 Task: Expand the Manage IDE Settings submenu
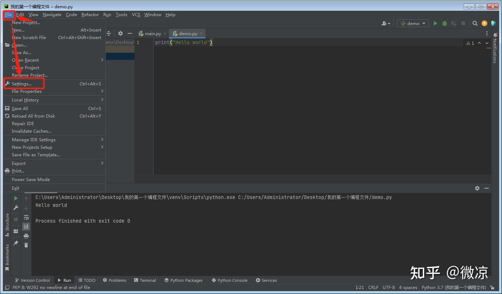point(34,140)
